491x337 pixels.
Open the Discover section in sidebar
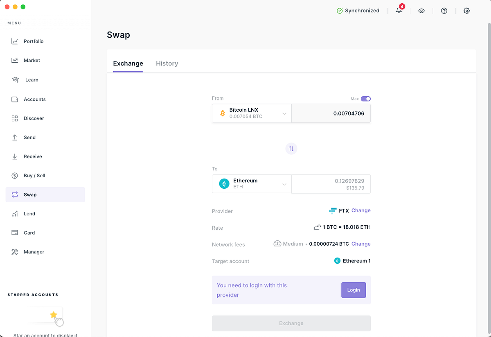coord(33,118)
